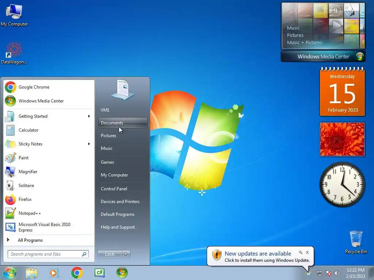
Task: Click New updates are available message
Action: 258,254
